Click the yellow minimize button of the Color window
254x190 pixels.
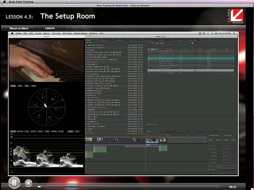[90, 37]
